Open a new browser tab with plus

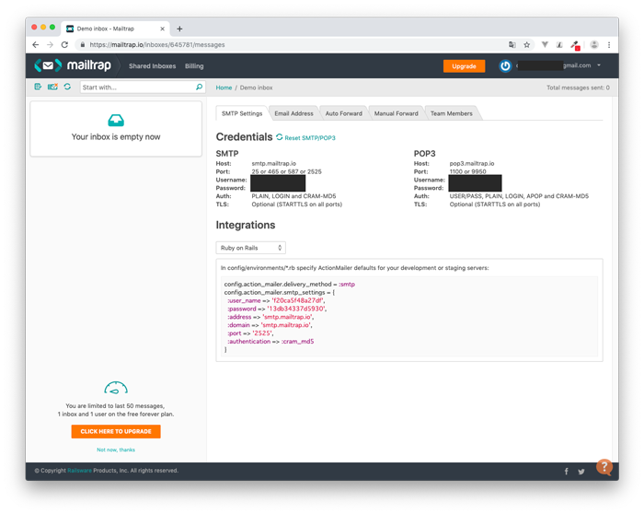coord(179,29)
